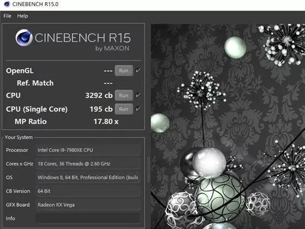The width and height of the screenshot is (305, 229).
Task: Click the GFX Board Radeon RX Vega field
Action: point(87,205)
